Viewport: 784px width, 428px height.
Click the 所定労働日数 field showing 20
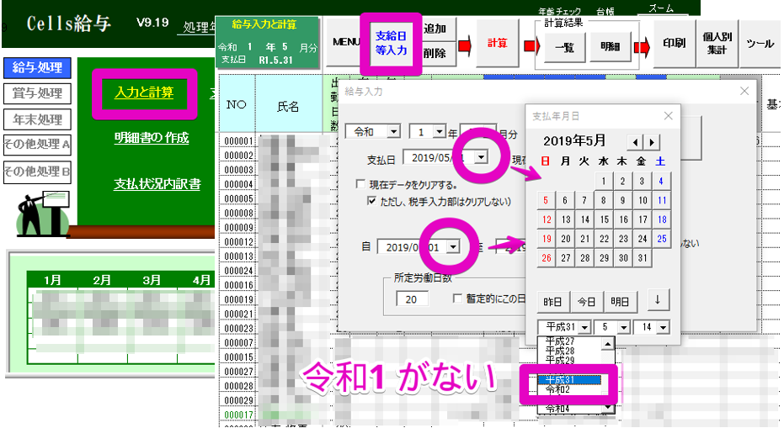point(412,299)
